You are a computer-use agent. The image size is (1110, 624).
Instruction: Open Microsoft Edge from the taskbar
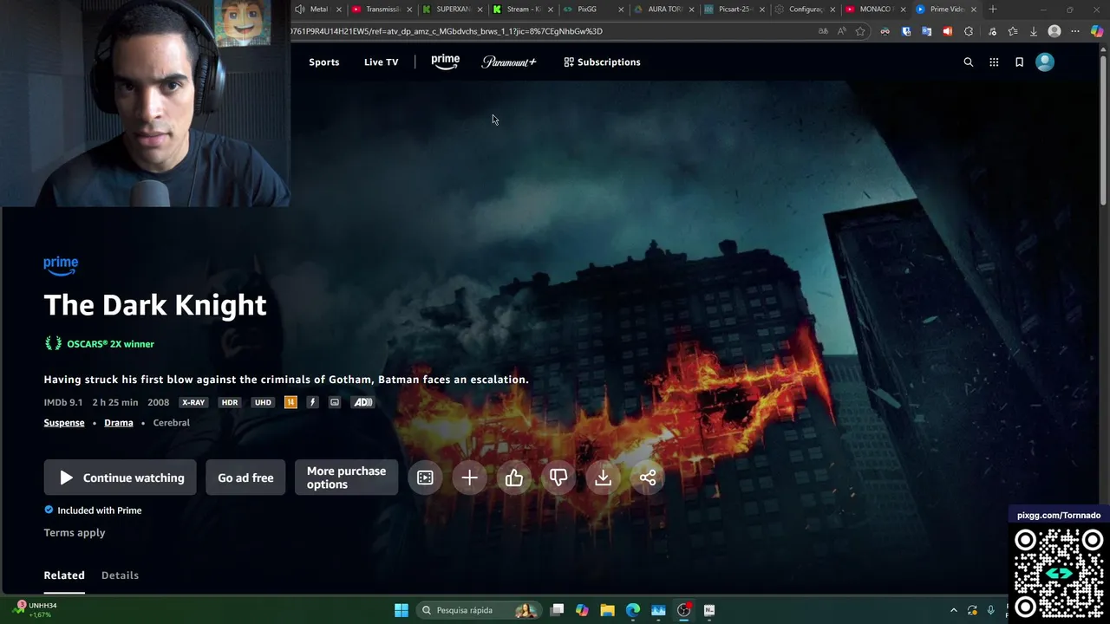point(633,610)
